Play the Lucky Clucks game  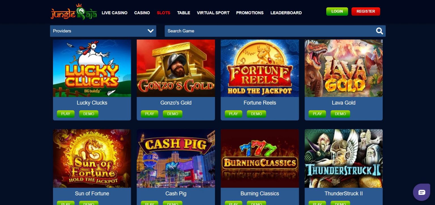(66, 114)
